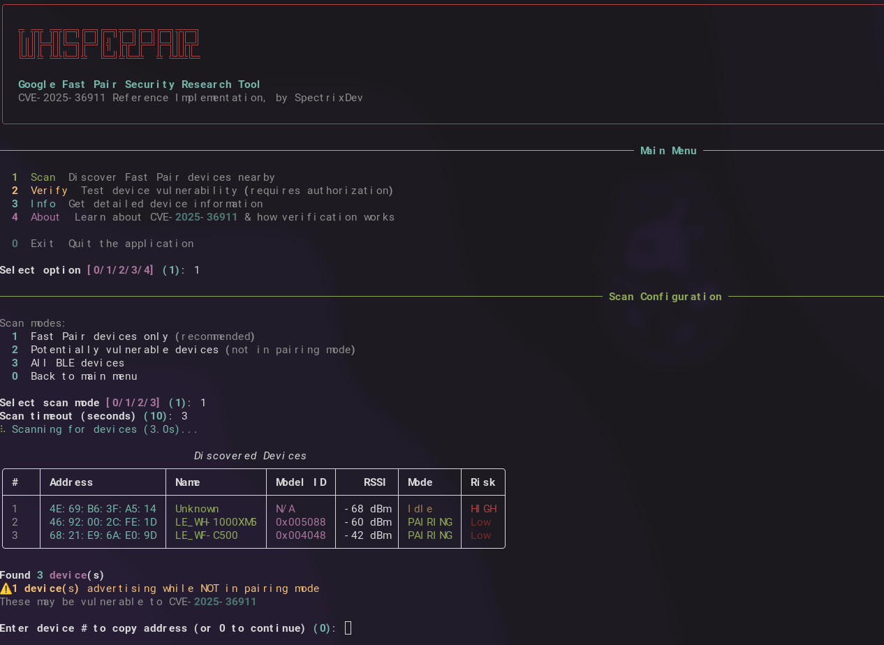Click the HIGH risk label for device 1
This screenshot has width=884, height=645.
482,508
